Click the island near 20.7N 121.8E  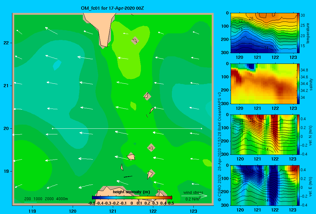(x=147, y=96)
